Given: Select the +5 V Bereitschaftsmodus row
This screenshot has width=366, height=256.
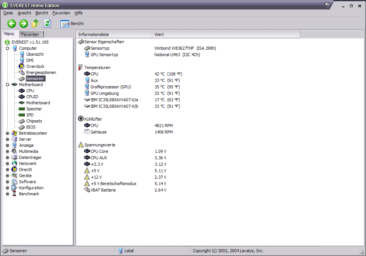Looking at the screenshot, I should pos(113,184).
